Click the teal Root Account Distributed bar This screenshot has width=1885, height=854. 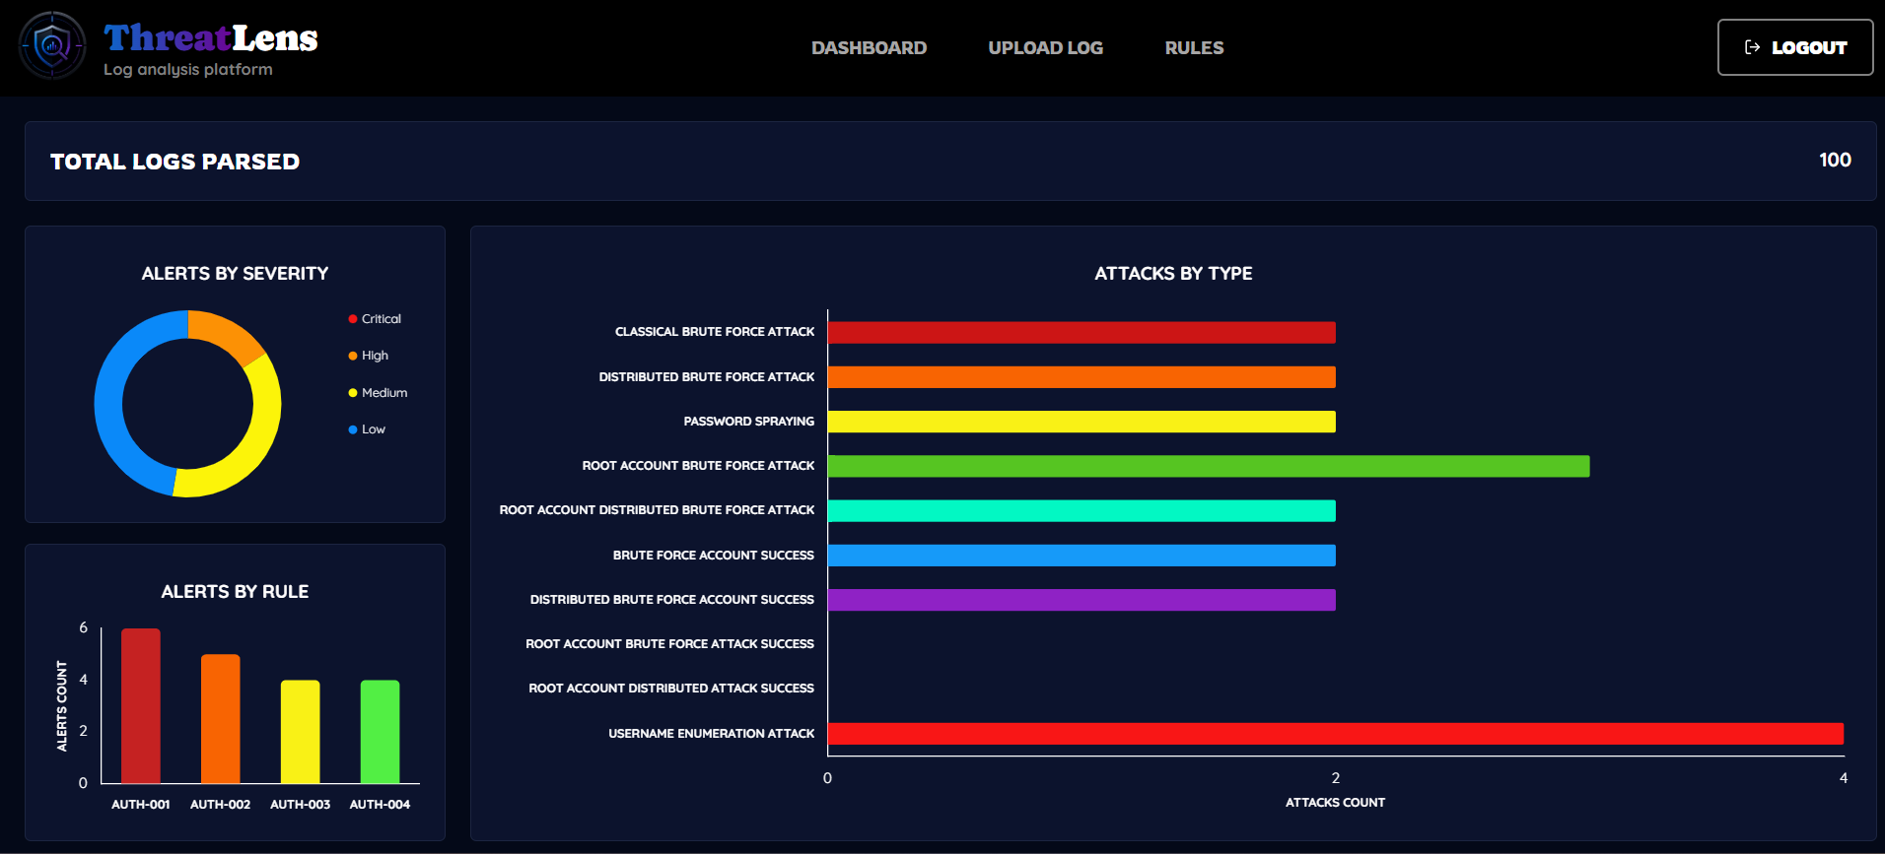[x=1082, y=510]
